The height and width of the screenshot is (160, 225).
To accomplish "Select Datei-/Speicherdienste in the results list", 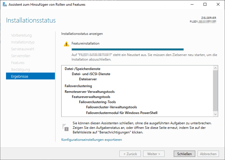I will click(82, 69).
